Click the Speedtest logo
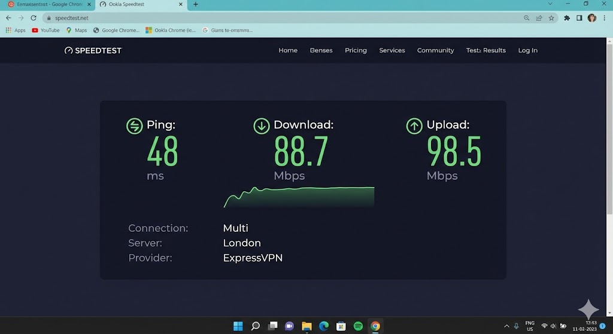The image size is (613, 334). [93, 50]
